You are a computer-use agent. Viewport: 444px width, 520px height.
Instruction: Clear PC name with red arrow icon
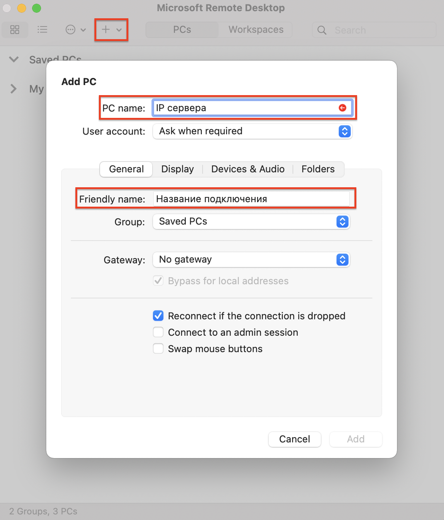343,108
